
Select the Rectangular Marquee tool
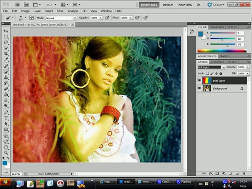[x=6, y=37]
